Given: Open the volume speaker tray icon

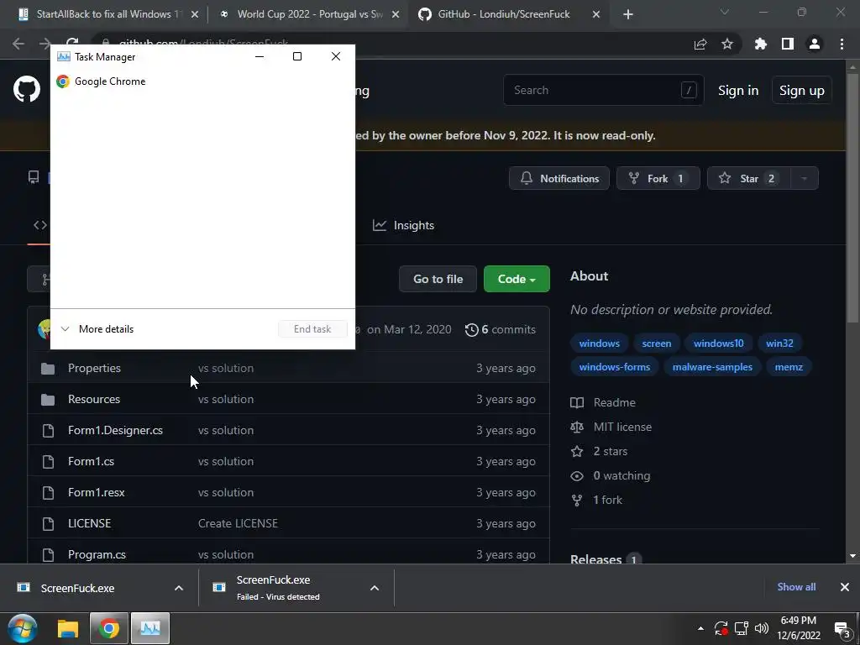Looking at the screenshot, I should coord(762,628).
